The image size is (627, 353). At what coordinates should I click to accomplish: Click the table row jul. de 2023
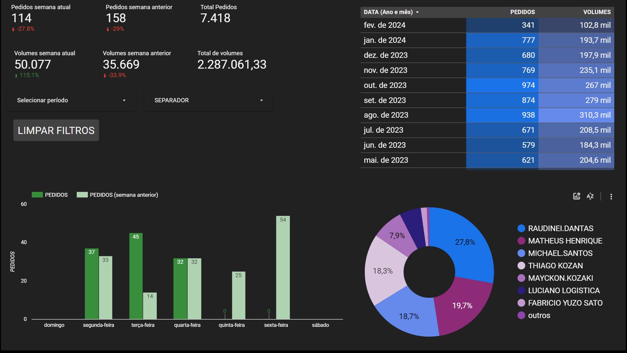click(487, 130)
